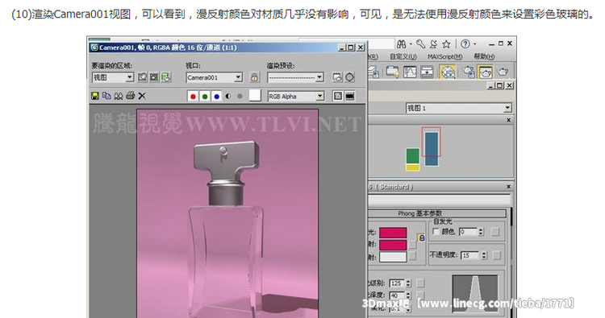Image resolution: width=605 pixels, height=318 pixels.
Task: Click the help question mark icon
Action: pos(465,44)
